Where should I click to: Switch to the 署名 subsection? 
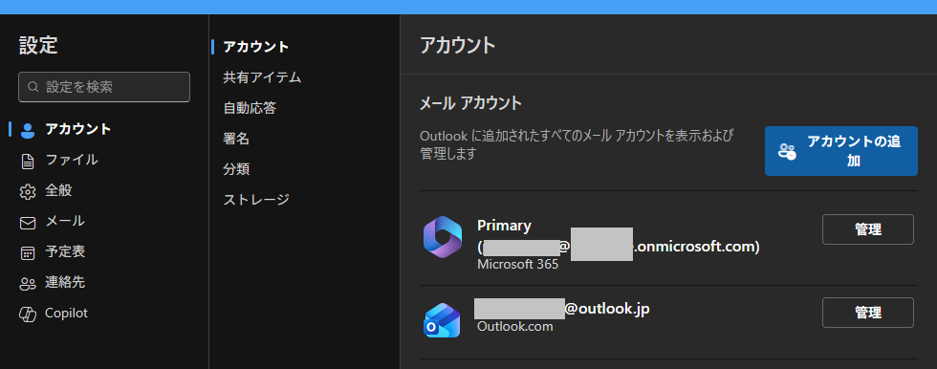coord(236,139)
